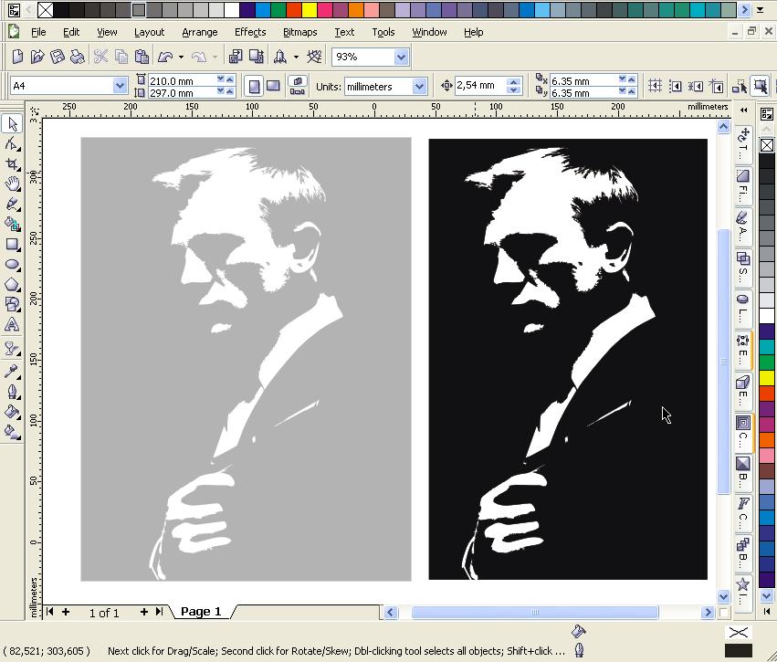Open the Arrange menu
777x662 pixels.
pyautogui.click(x=200, y=32)
